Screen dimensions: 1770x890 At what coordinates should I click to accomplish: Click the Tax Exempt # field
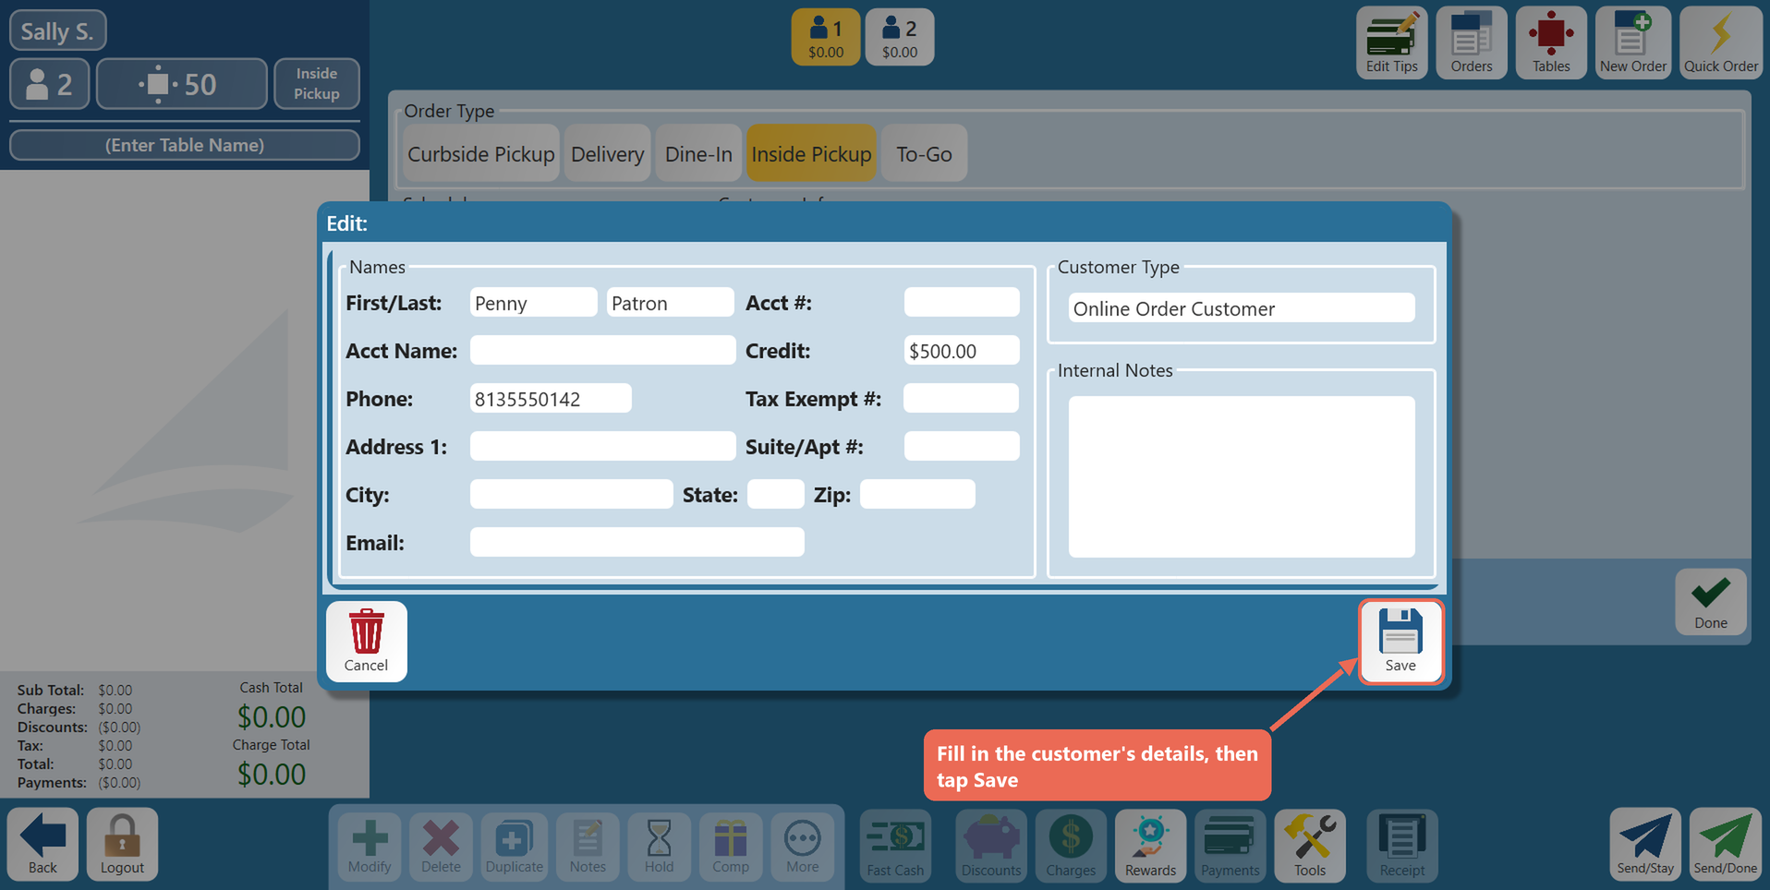(961, 399)
